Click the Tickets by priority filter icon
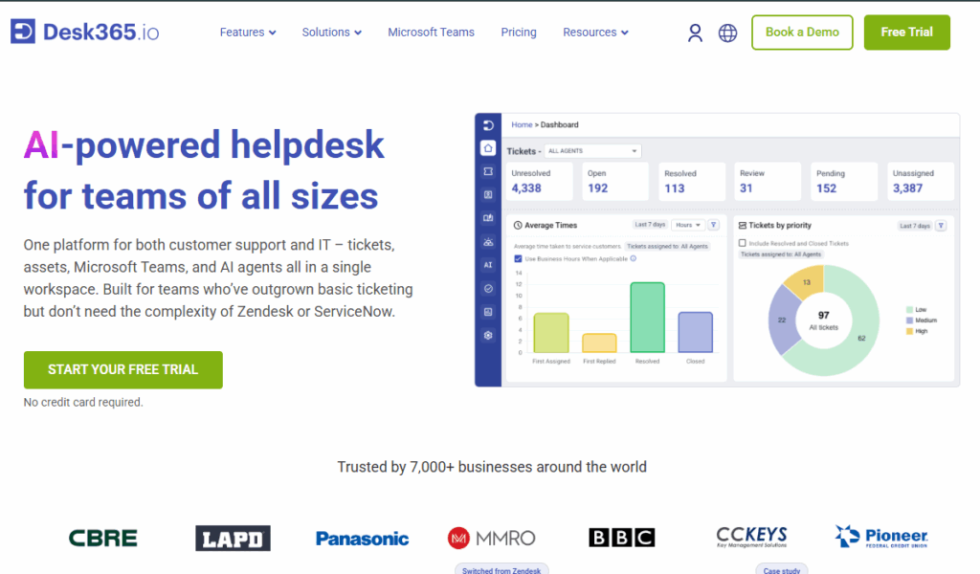Viewport: 980px width, 574px height. tap(941, 226)
